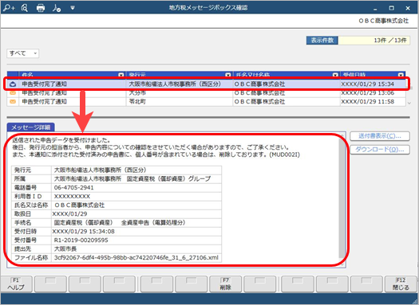Click the ダウンロード(O)... button
The height and width of the screenshot is (305, 419).
380,149
